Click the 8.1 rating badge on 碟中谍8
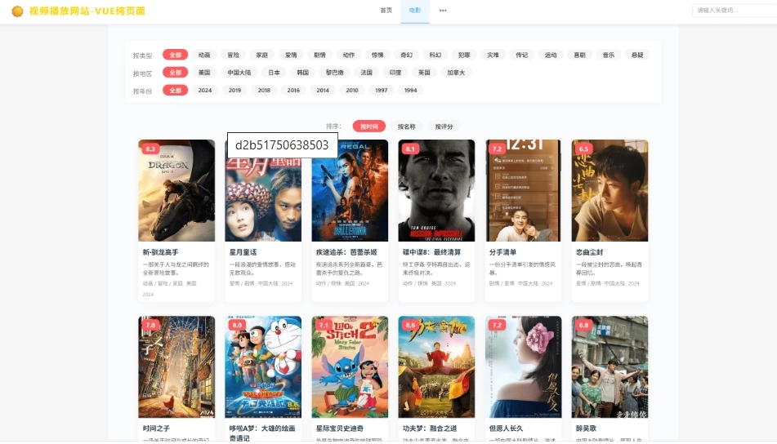Screen dimensions: 777x444 pyautogui.click(x=411, y=149)
